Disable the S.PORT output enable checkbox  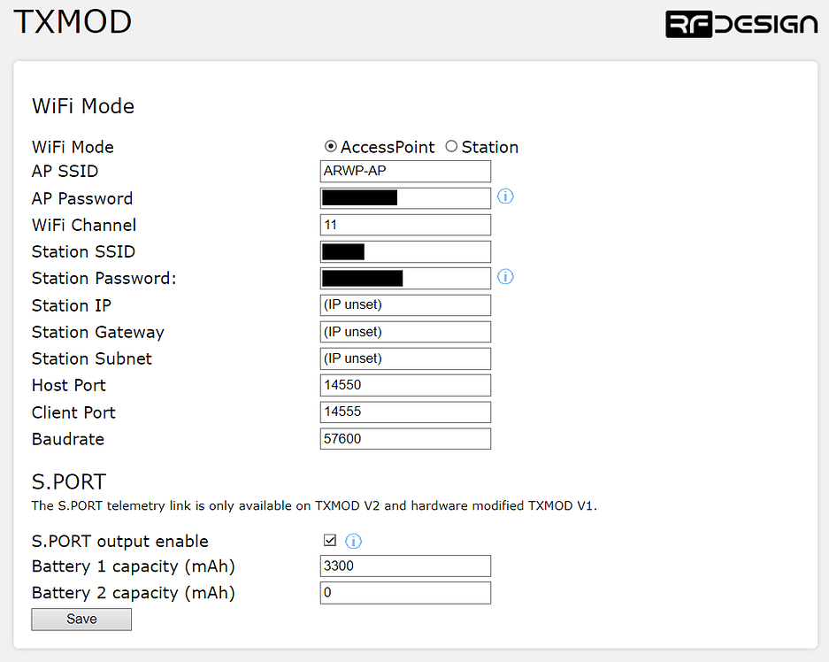click(330, 540)
